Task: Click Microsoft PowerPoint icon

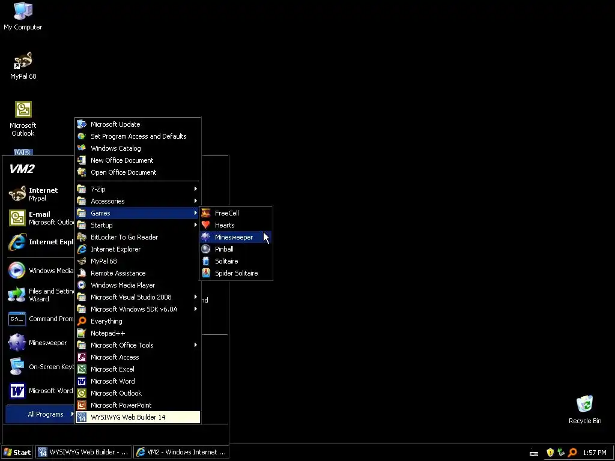Action: [x=82, y=405]
